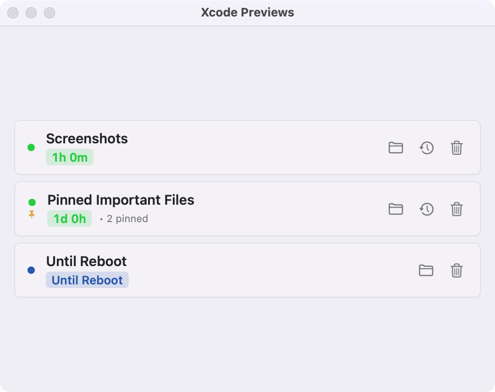Delete the Screenshots entry with trash icon
Screen dimensions: 495x392
tap(456, 148)
